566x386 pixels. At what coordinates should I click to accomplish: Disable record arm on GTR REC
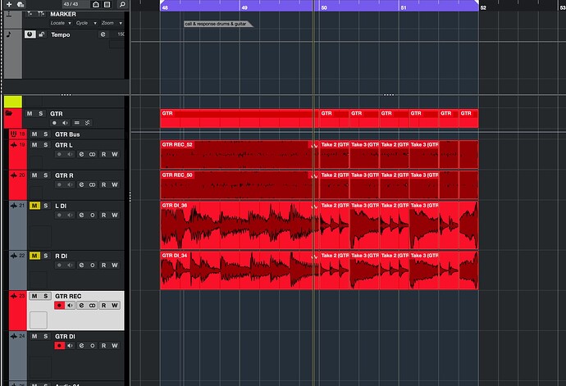(59, 306)
